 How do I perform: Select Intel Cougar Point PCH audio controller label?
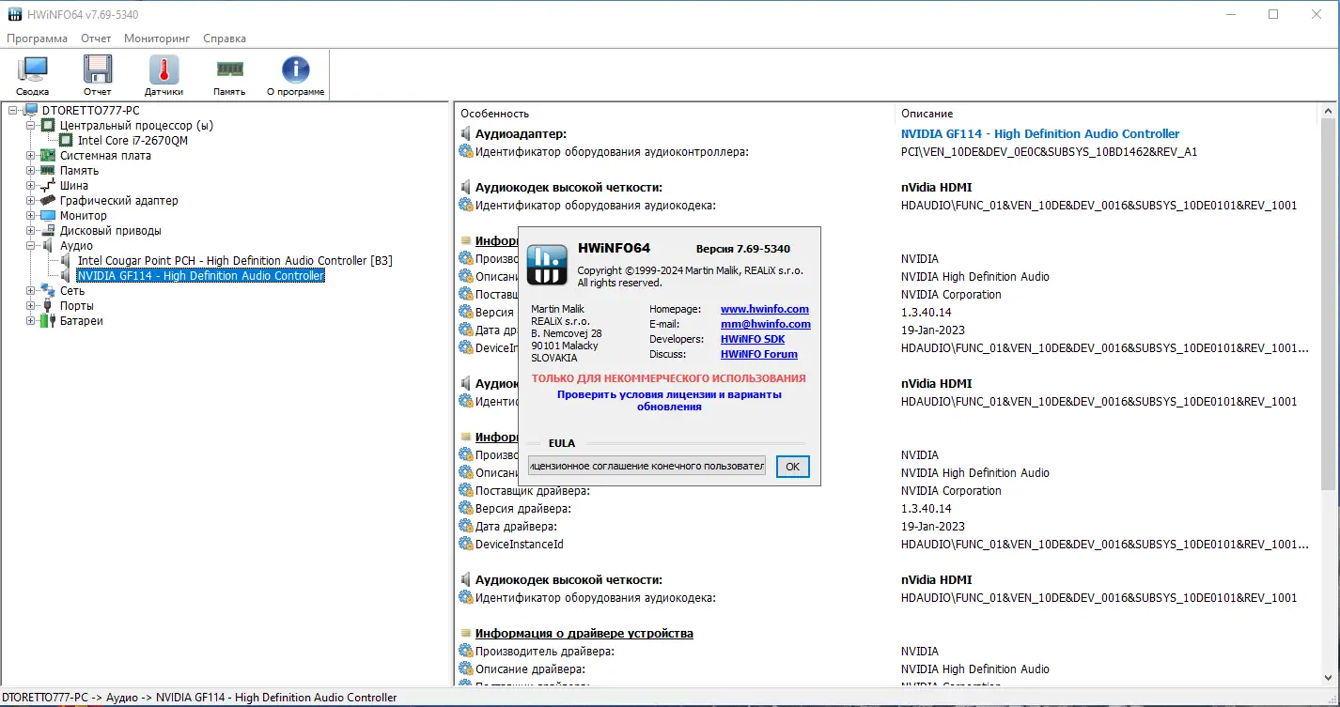tap(235, 261)
